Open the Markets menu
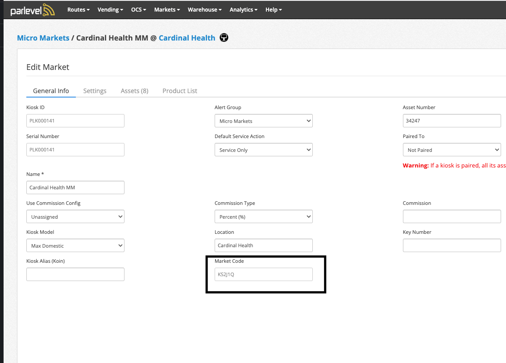The height and width of the screenshot is (363, 506). (x=167, y=10)
